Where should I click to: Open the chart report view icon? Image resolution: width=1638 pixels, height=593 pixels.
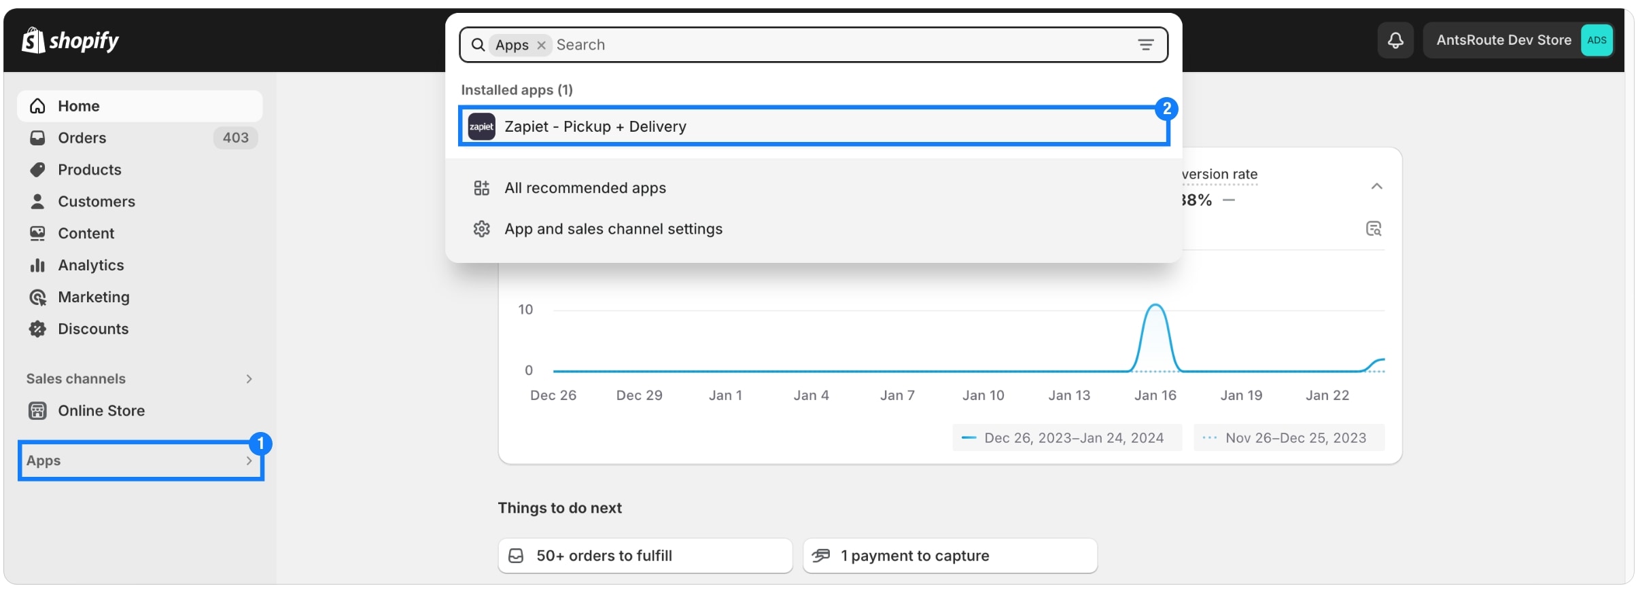[x=1374, y=228]
